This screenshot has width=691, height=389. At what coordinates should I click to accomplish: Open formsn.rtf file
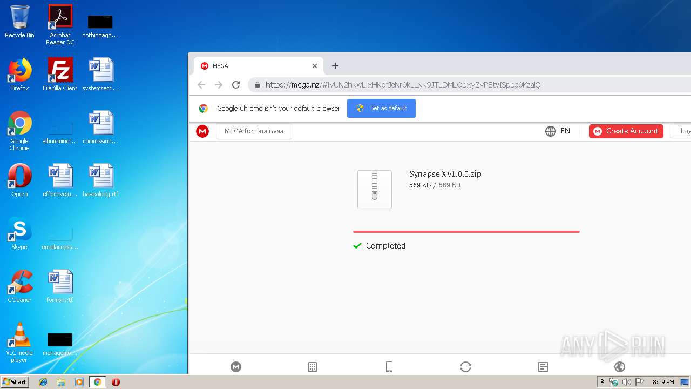[60, 286]
